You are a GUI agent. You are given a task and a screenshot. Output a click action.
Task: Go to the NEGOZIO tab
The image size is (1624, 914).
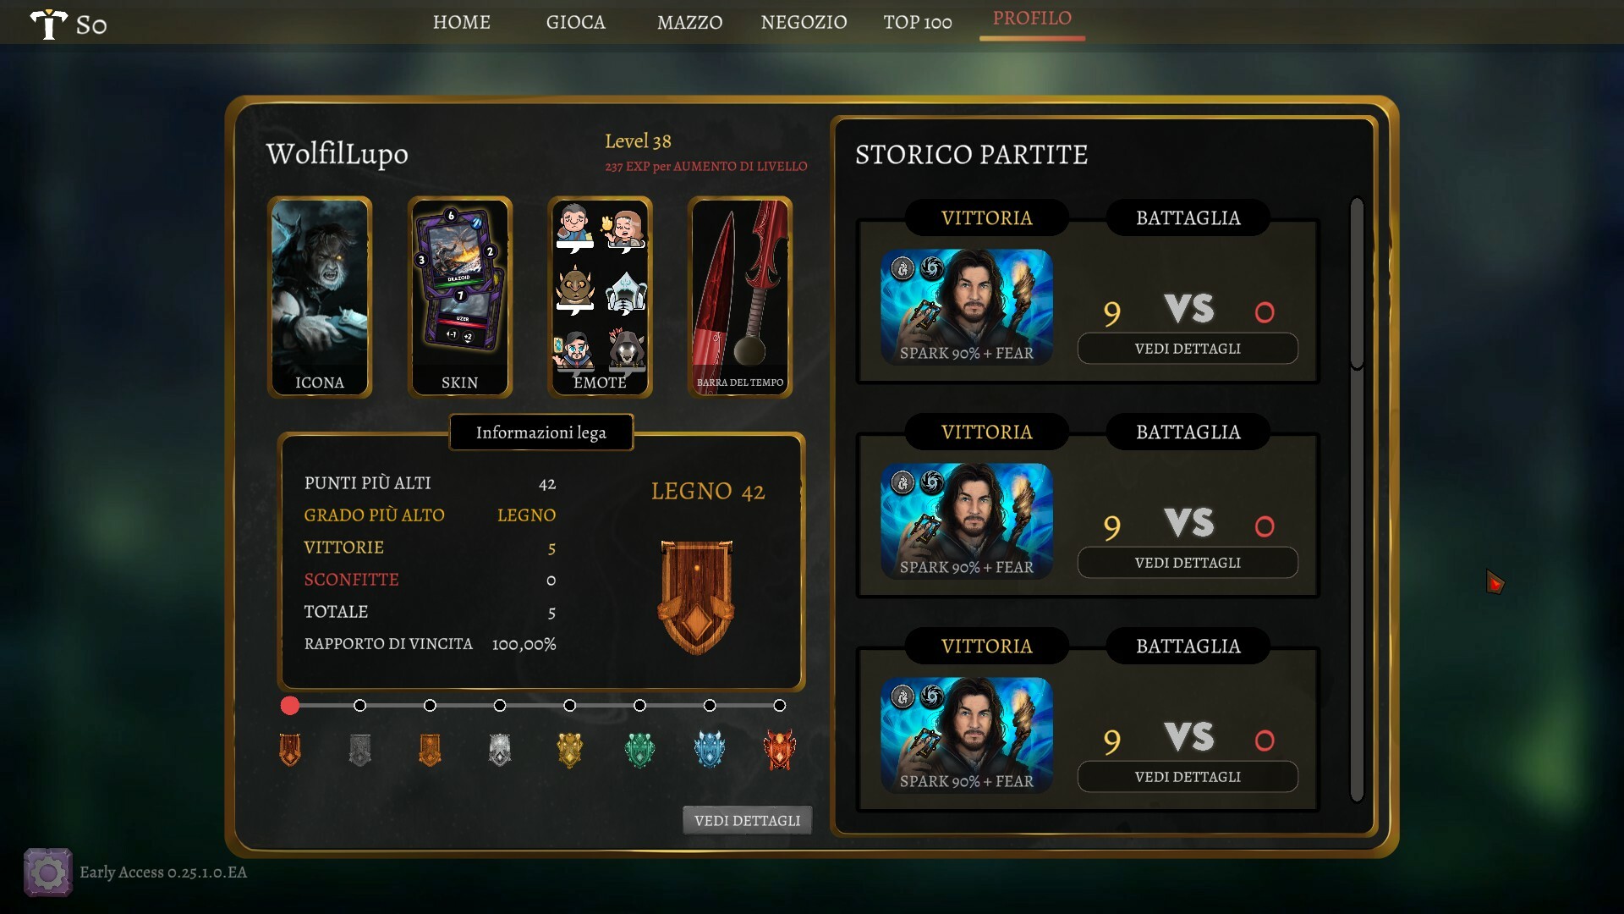[x=804, y=22]
